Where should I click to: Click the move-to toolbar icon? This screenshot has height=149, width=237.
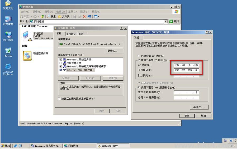[75, 17]
